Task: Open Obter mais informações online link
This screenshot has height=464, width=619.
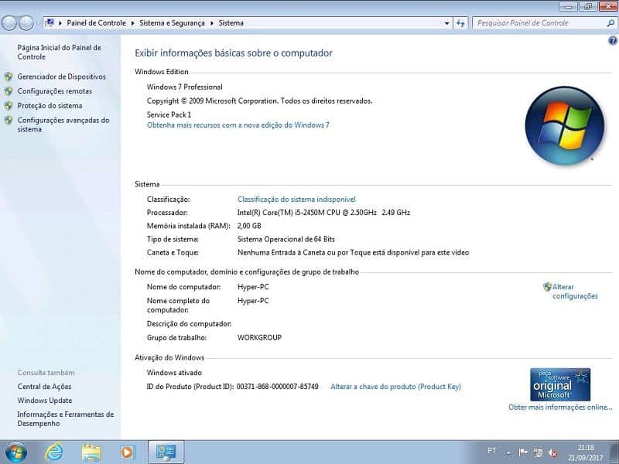Action: [560, 408]
